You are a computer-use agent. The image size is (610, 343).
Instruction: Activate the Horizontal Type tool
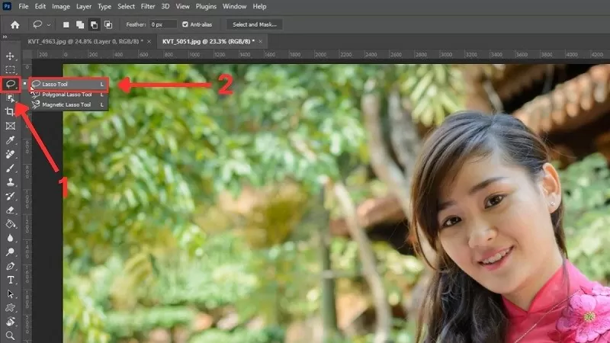click(x=11, y=280)
